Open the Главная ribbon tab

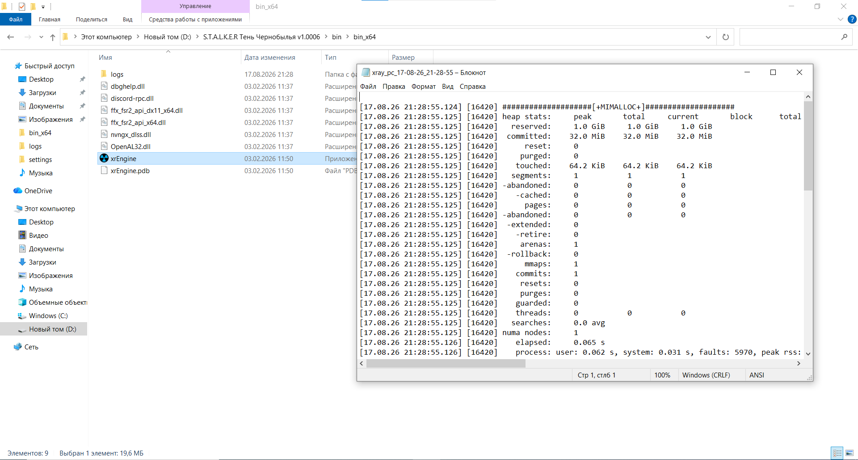50,19
